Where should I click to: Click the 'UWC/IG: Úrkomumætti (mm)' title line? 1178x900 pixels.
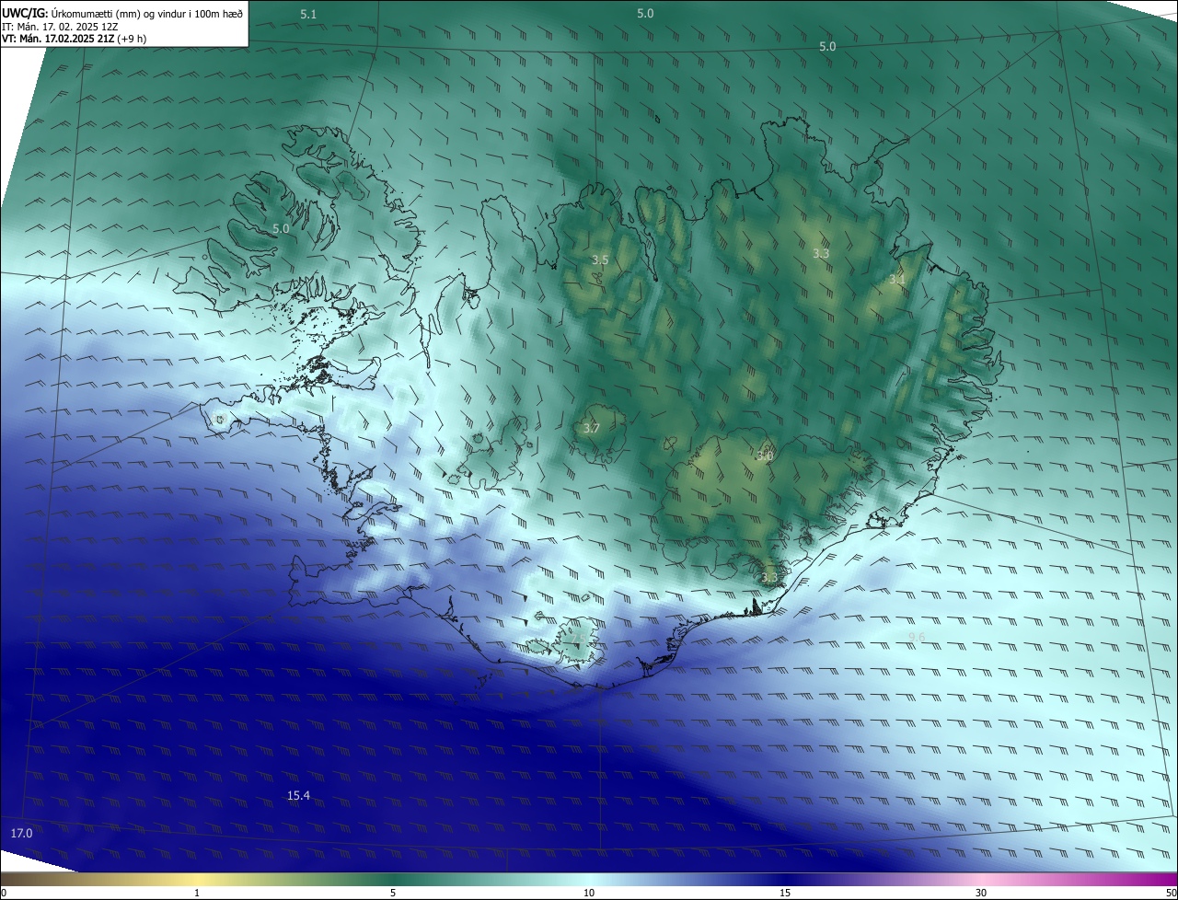pos(122,13)
